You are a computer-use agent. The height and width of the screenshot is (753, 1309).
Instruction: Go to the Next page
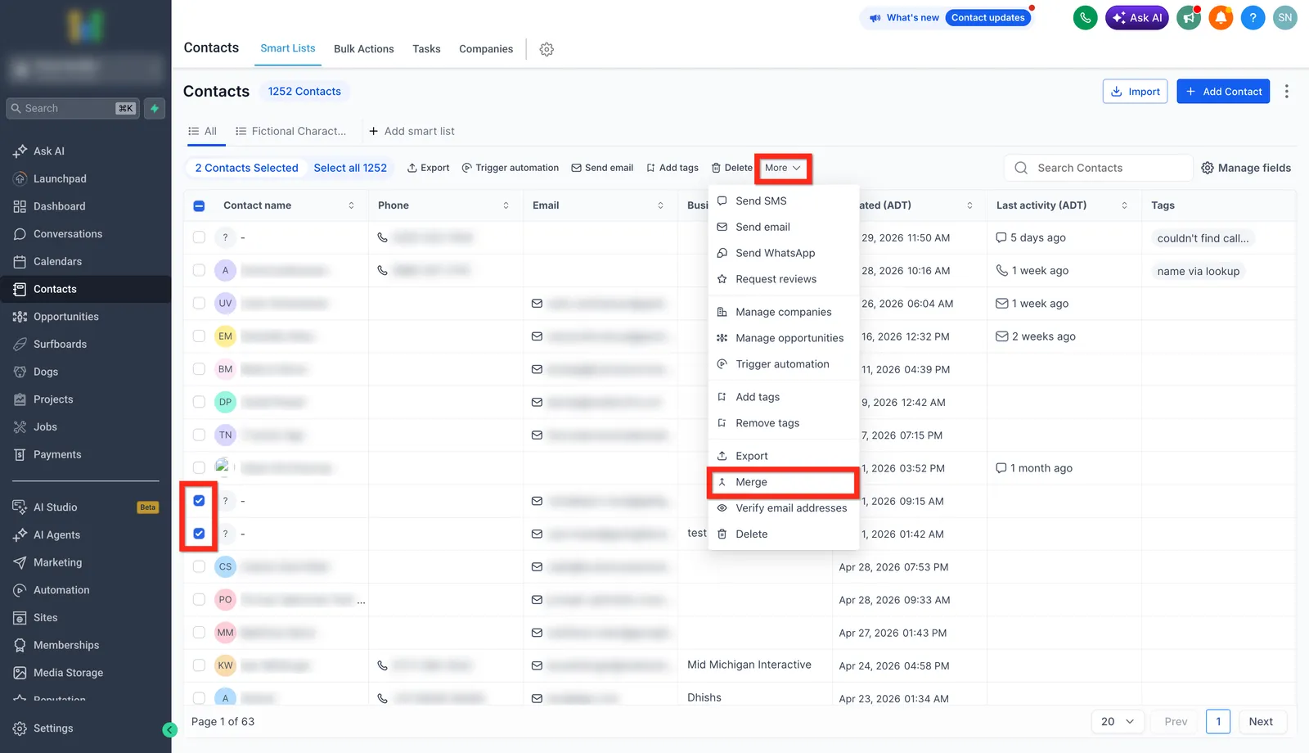[x=1261, y=722]
